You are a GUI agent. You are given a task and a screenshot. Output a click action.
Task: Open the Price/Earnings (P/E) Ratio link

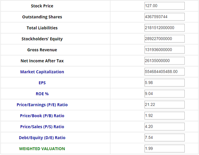pos(42,105)
